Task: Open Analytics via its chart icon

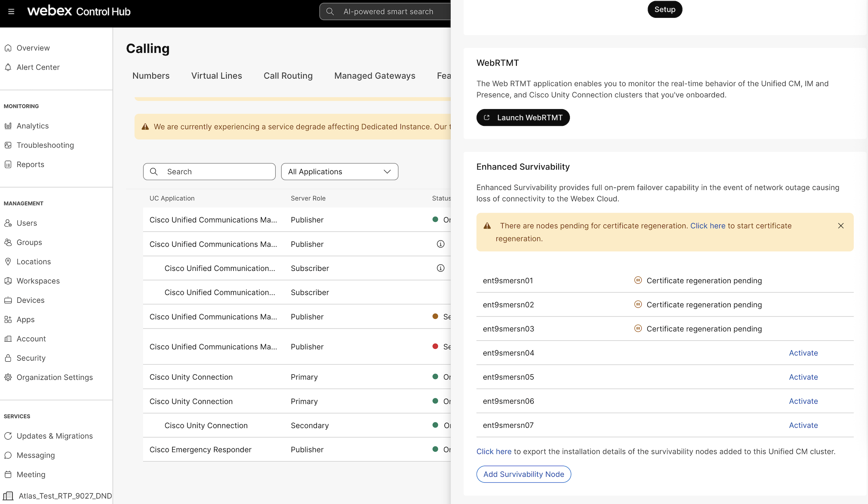Action: [x=8, y=126]
